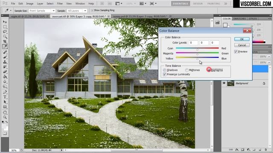Select the Pen tool
273x153 pixels.
click(5, 92)
